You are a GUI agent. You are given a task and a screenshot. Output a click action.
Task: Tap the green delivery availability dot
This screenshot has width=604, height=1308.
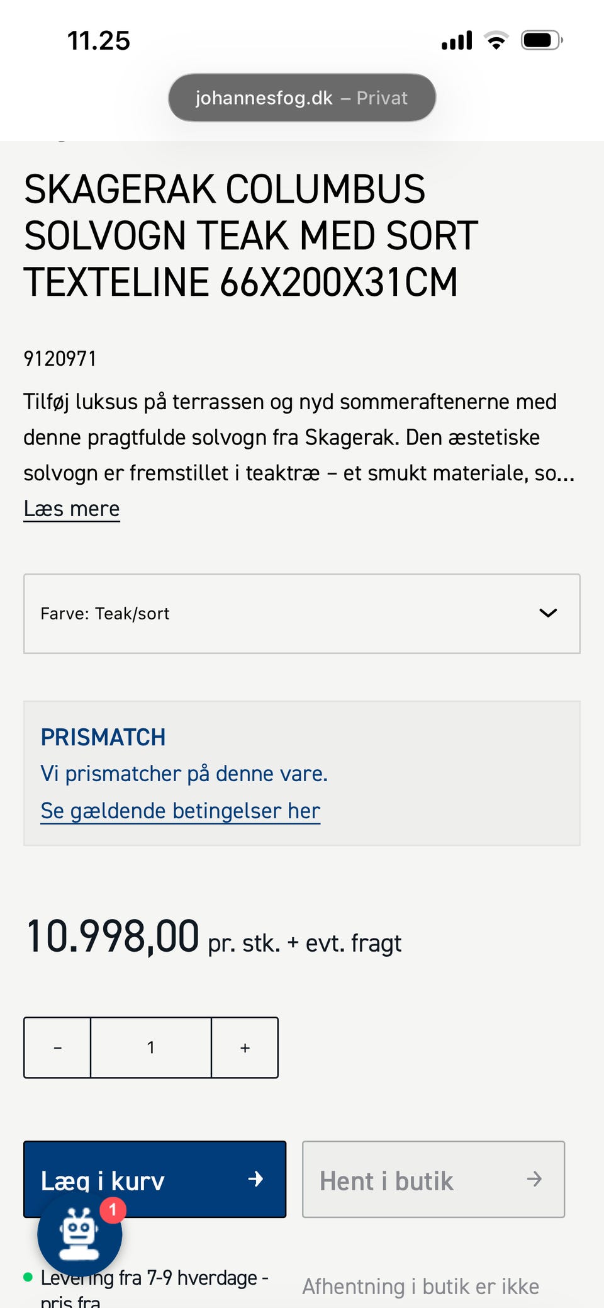[28, 1277]
